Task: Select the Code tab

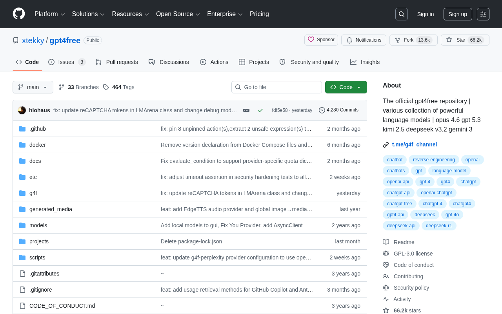Action: tap(27, 62)
